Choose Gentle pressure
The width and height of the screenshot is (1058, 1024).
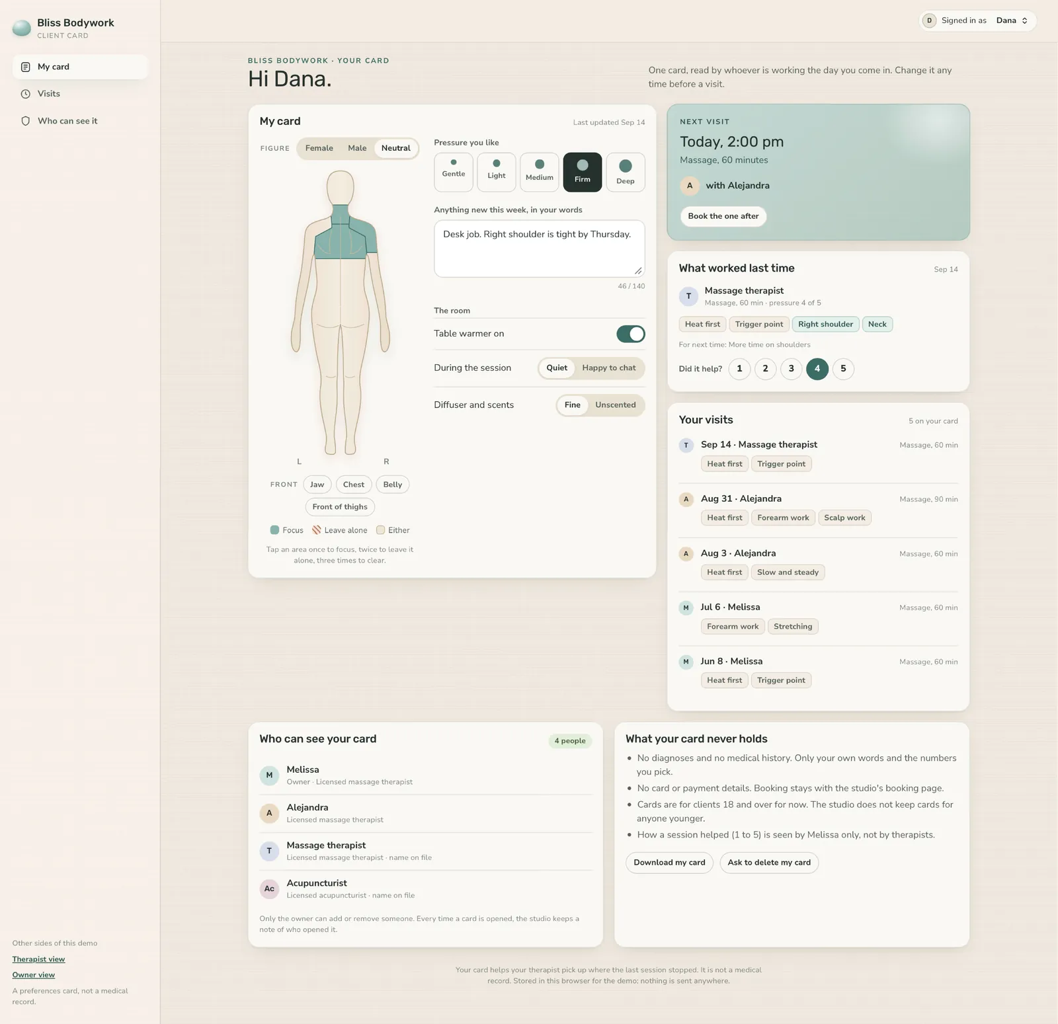click(454, 172)
